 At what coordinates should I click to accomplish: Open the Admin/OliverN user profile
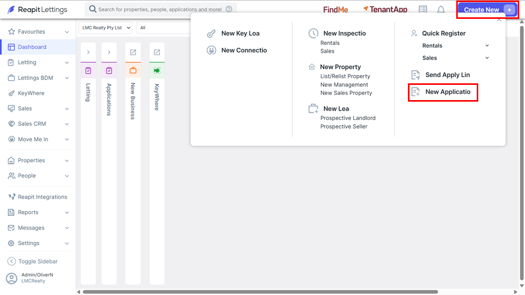(x=30, y=278)
